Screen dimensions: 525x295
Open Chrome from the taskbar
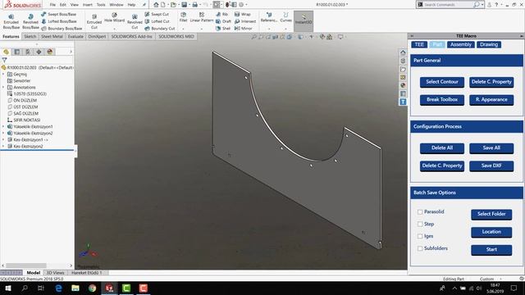92,288
